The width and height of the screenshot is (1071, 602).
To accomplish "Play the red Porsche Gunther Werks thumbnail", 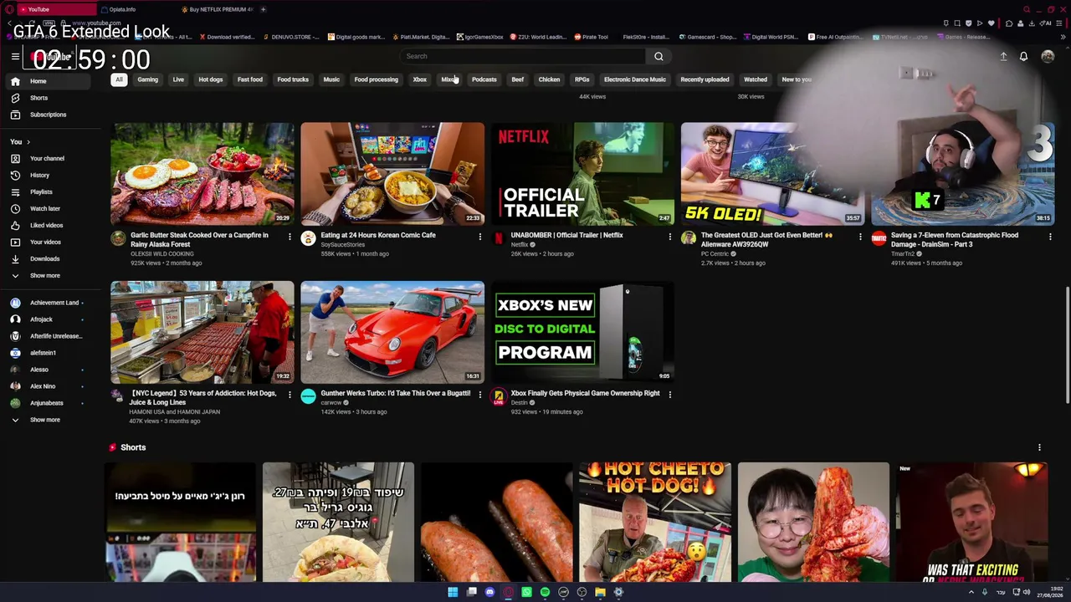I will 392,332.
